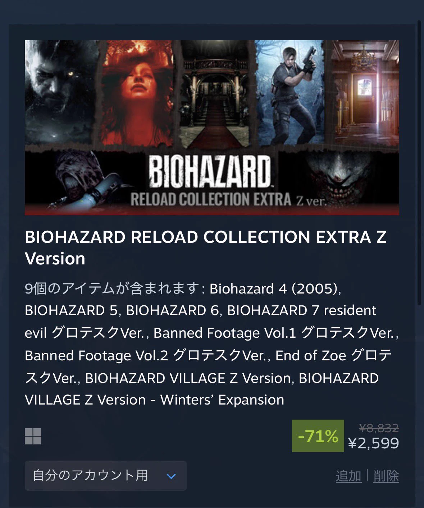Click the 削除 link to remove the item
Image resolution: width=424 pixels, height=508 pixels.
[x=386, y=476]
